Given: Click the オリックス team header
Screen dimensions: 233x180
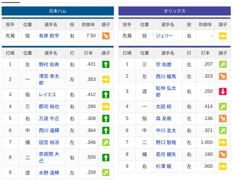Looking at the screenshot, I should (175, 11).
